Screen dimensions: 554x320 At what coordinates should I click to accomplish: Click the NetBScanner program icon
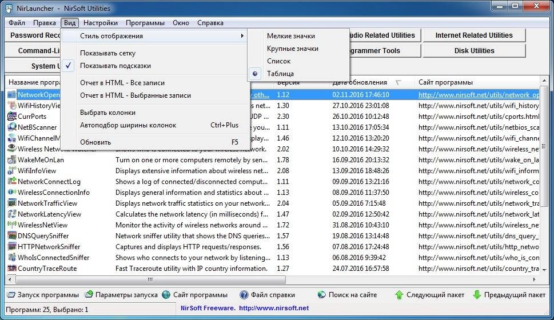12,127
